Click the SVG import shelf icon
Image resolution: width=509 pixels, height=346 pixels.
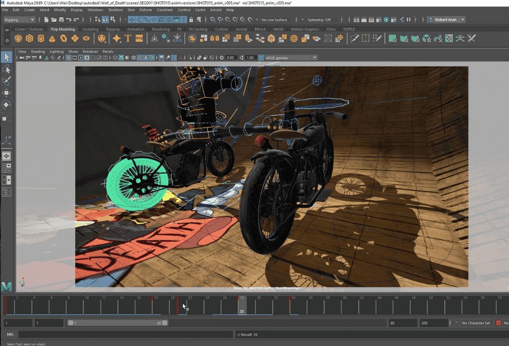coord(140,39)
